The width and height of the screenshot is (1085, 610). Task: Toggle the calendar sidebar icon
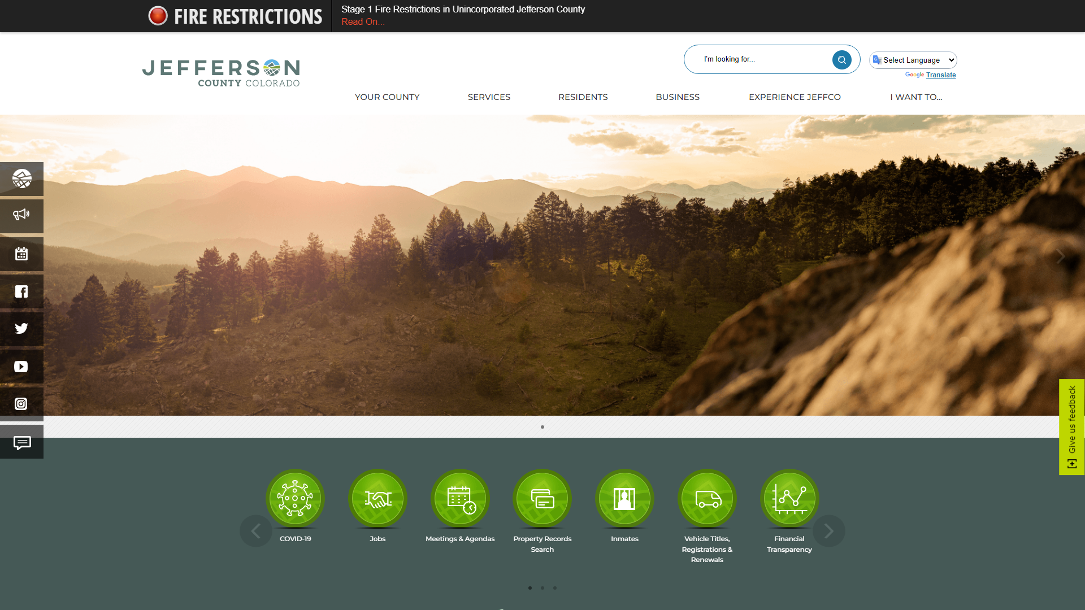[x=21, y=253]
